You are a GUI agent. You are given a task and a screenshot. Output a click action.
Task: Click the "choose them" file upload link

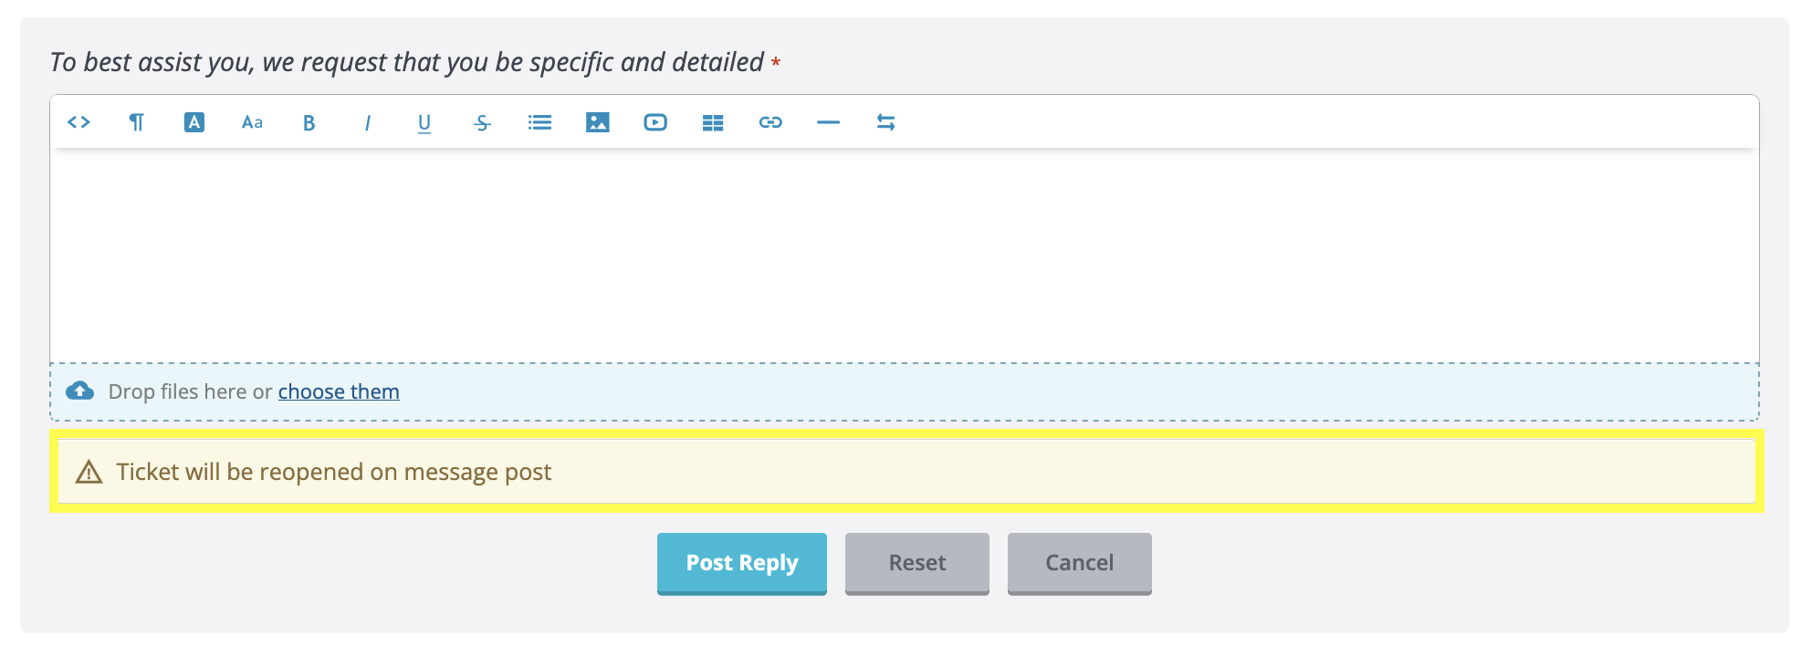(x=339, y=391)
